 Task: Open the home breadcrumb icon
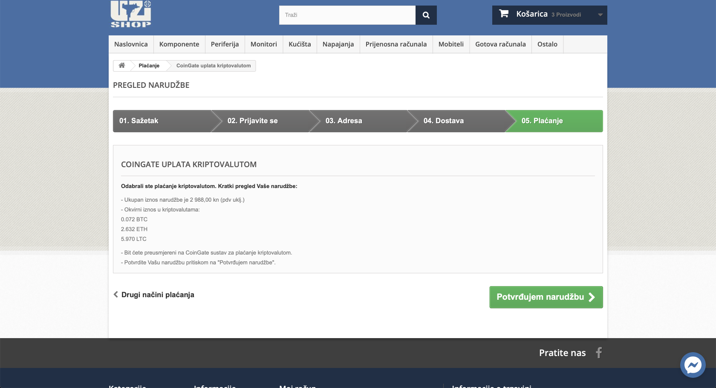[x=122, y=66]
